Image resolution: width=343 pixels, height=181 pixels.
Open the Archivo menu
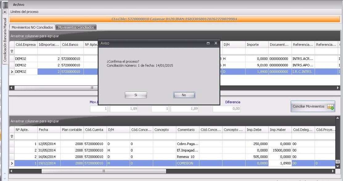click(x=18, y=5)
